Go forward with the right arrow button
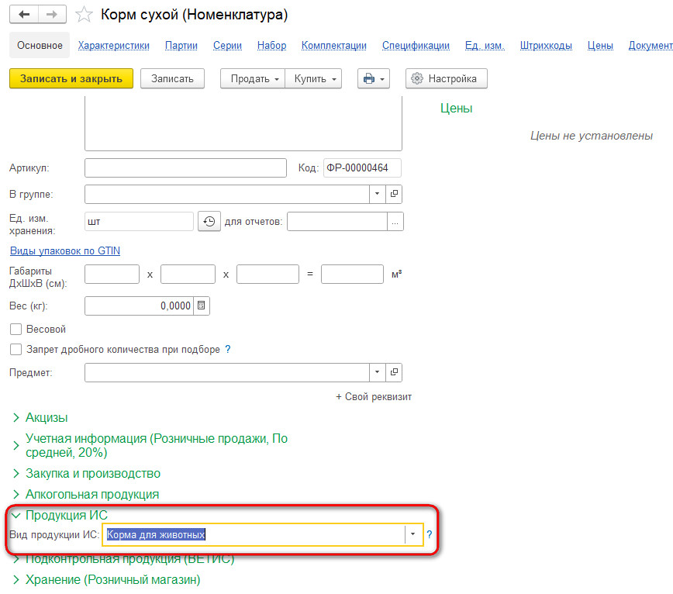Screen dimensions: 673x594 pos(52,14)
